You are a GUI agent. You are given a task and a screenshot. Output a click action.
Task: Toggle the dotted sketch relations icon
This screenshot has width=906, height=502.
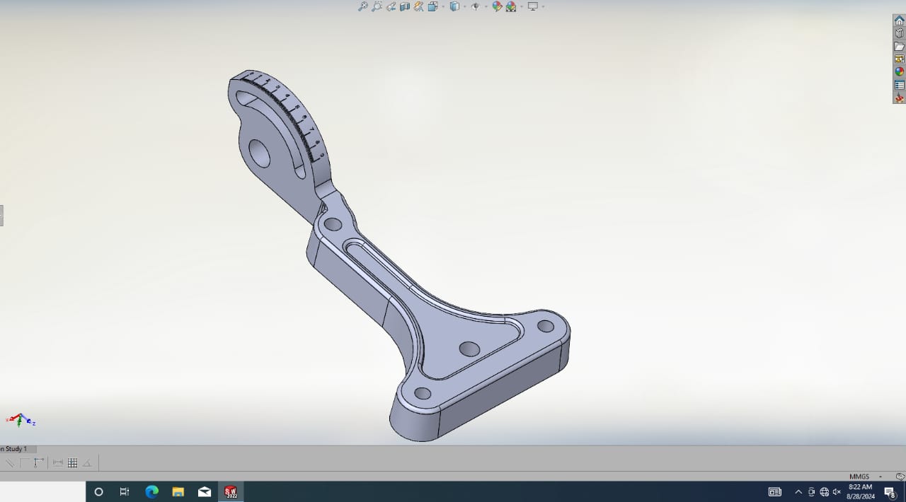tap(38, 463)
